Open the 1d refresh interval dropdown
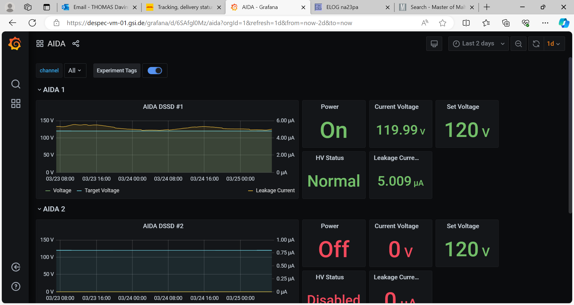 tap(554, 44)
